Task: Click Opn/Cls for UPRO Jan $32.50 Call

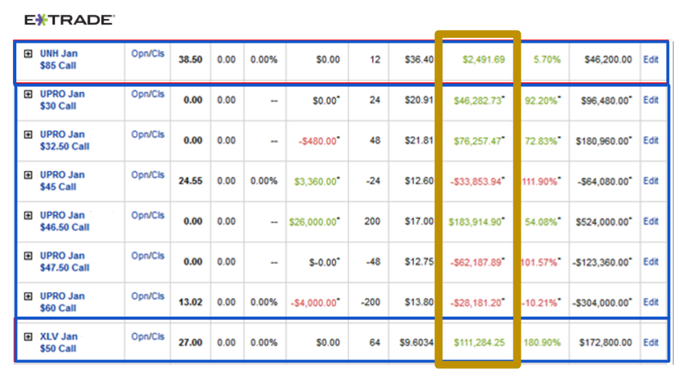Action: [148, 135]
